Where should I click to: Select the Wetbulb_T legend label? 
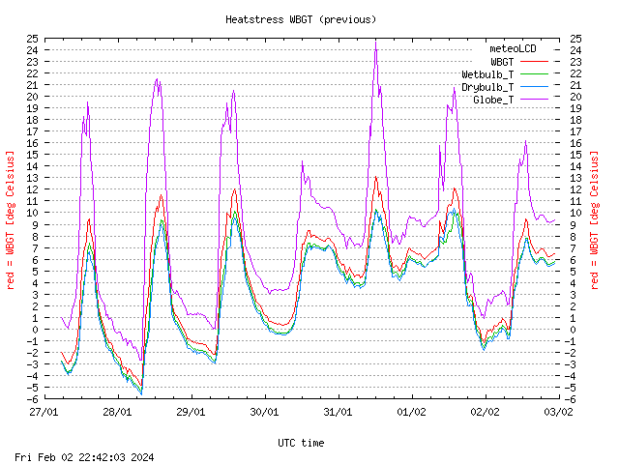click(487, 73)
